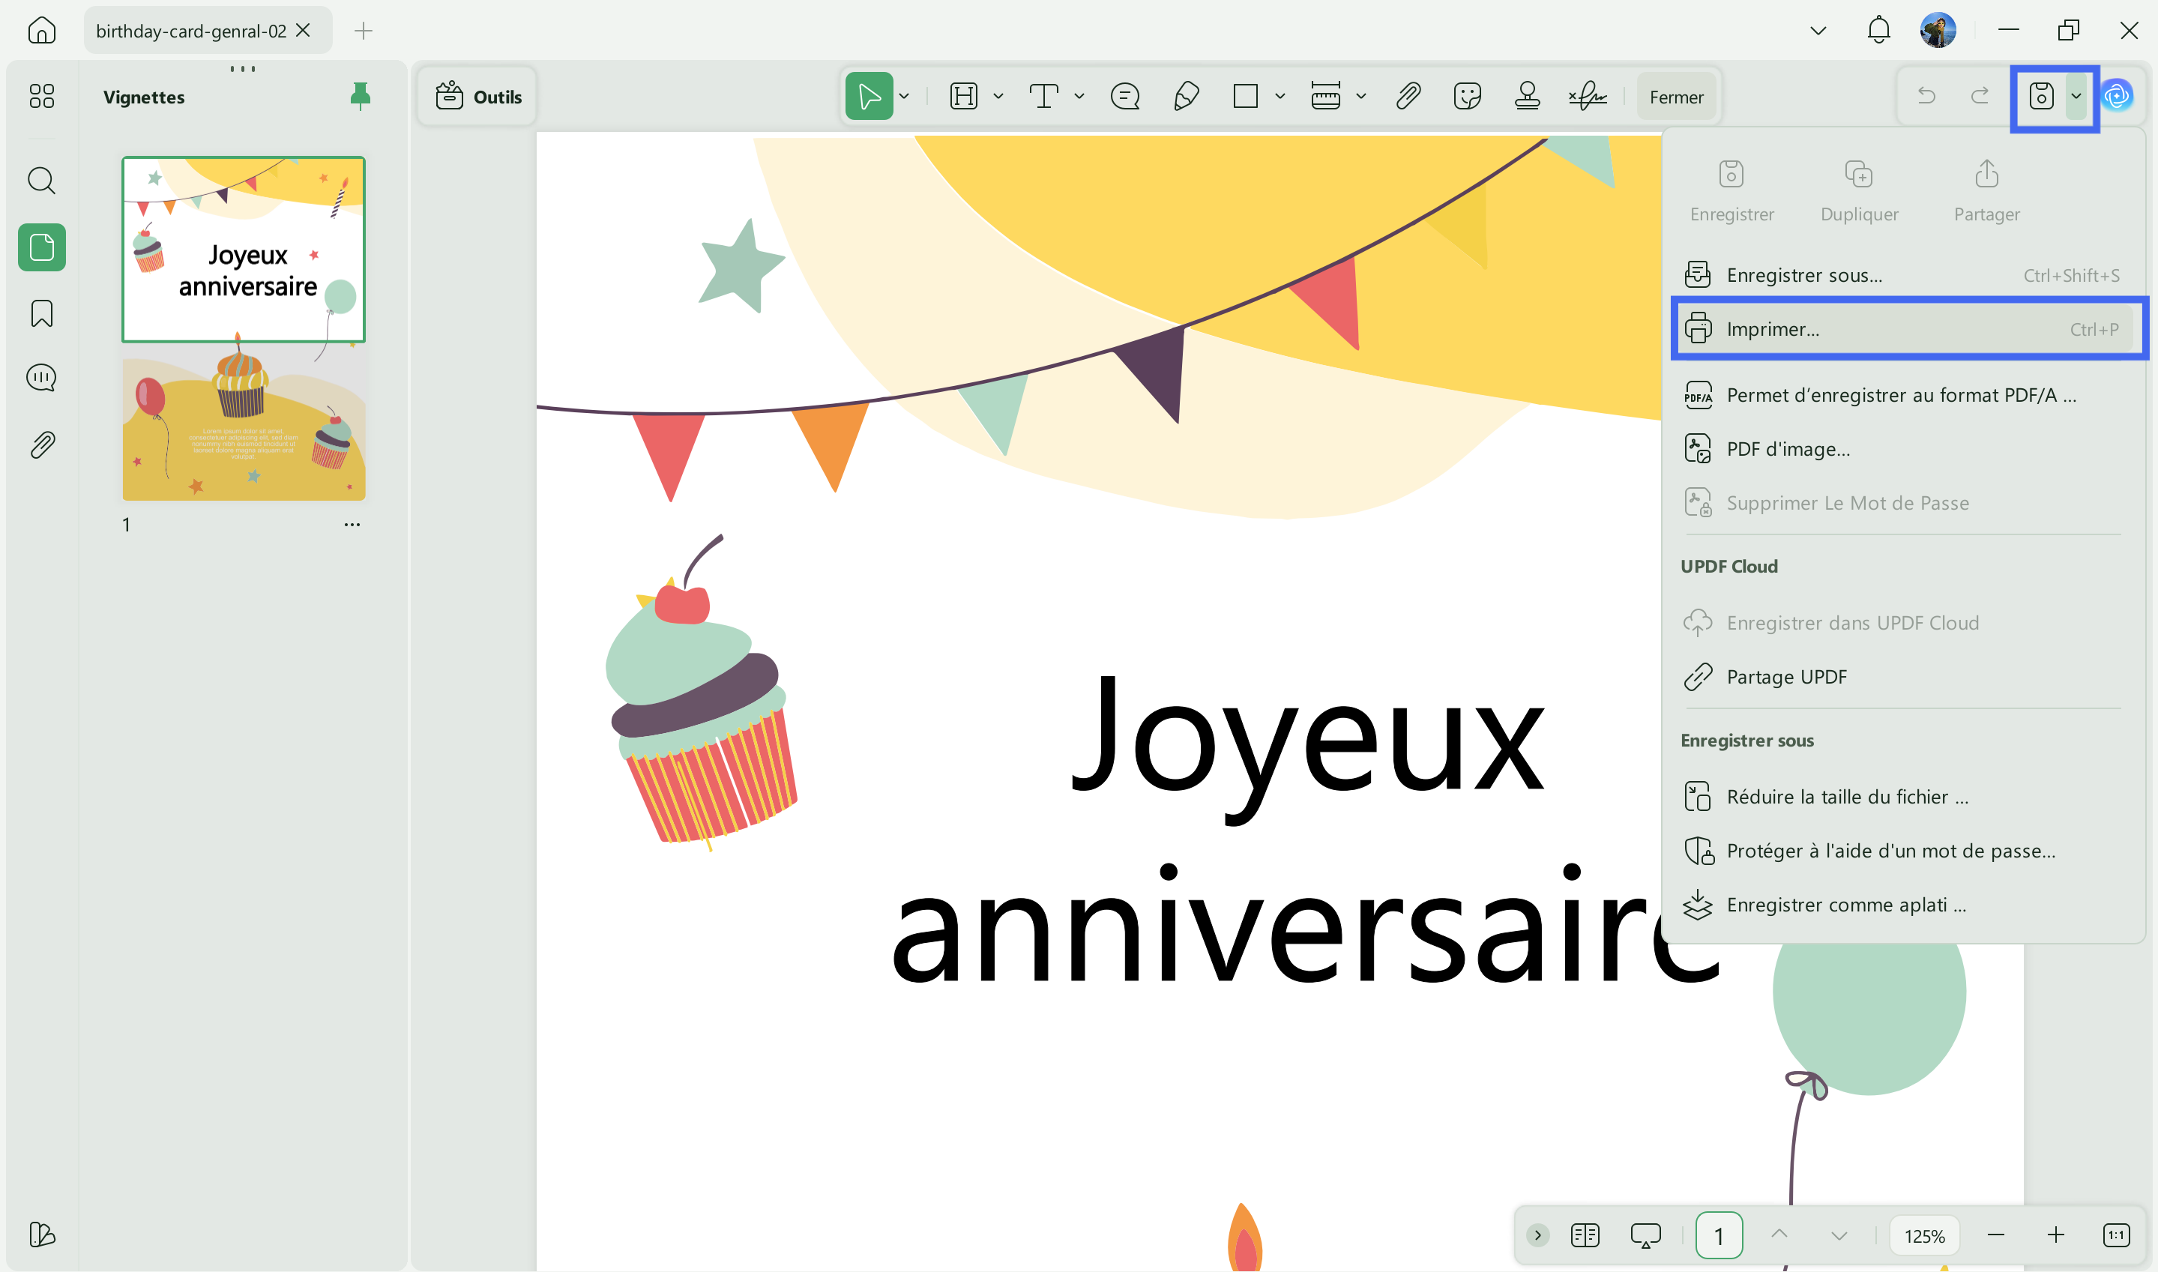Screen dimensions: 2158x1272
Task: Select the page 1 thumbnail
Action: pyautogui.click(x=244, y=328)
